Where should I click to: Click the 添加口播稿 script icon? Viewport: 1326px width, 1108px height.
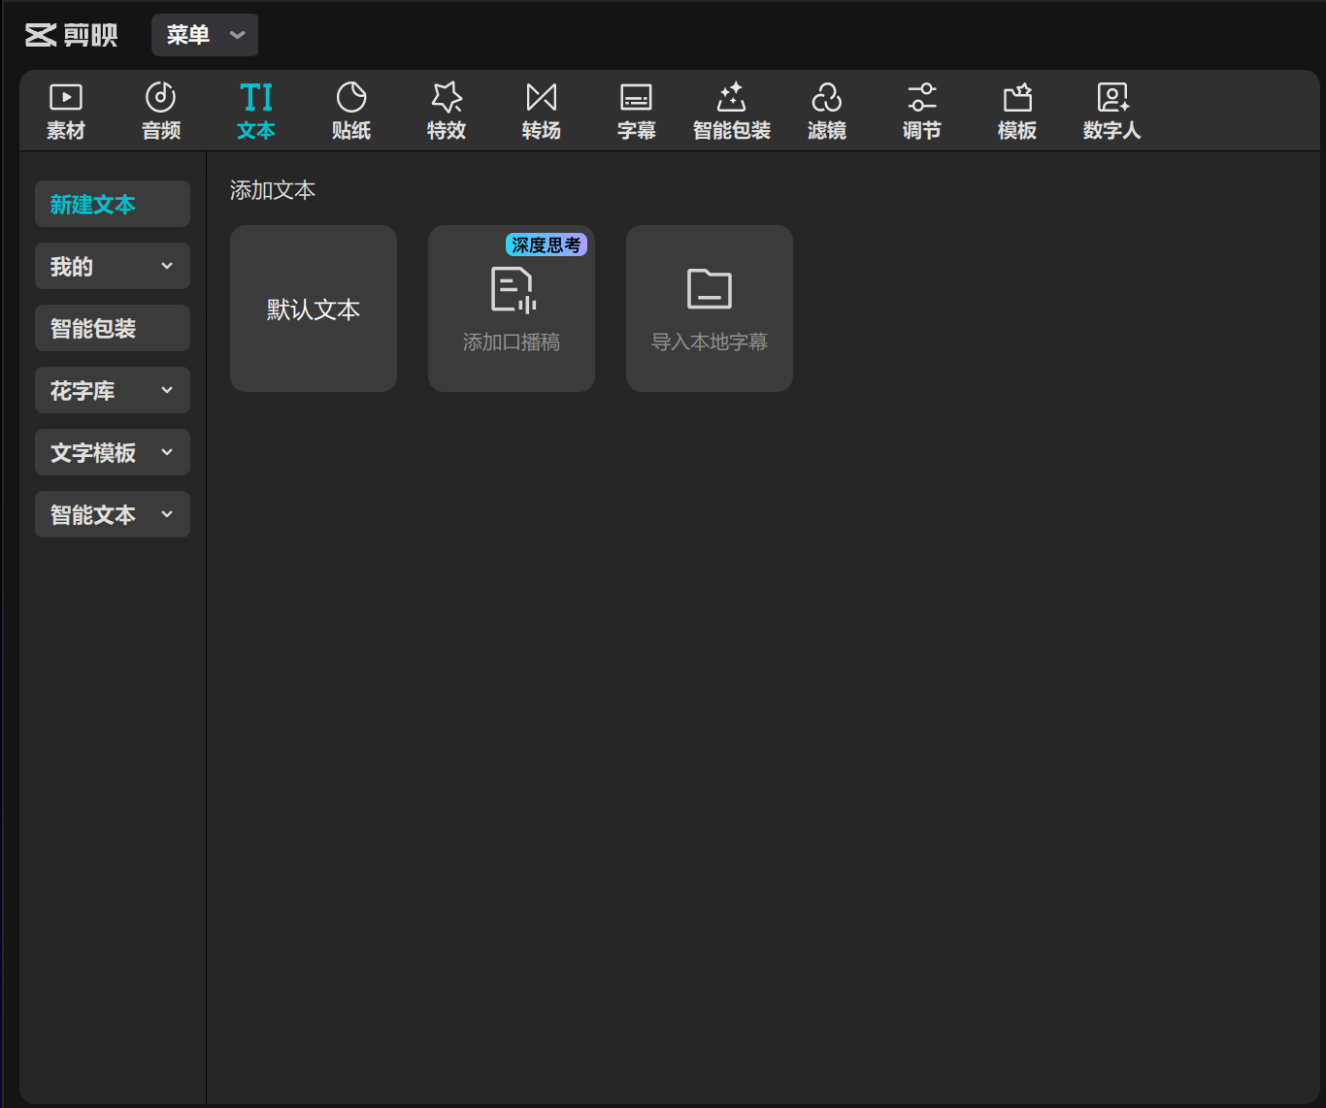pyautogui.click(x=514, y=289)
